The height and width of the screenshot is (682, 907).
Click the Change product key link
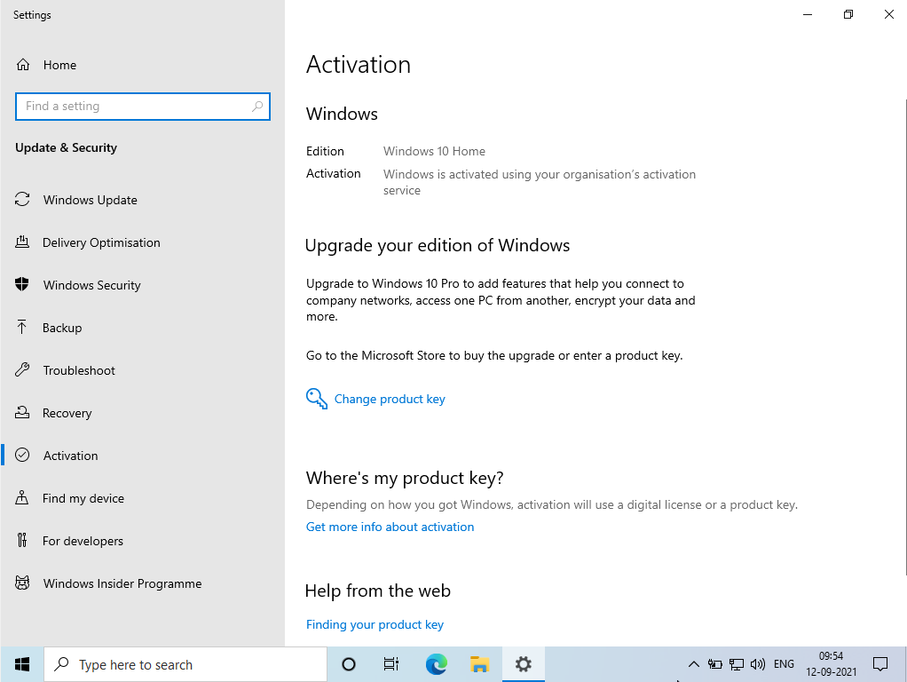[390, 399]
